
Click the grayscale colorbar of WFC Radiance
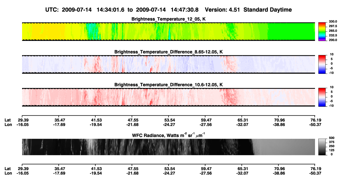[322, 147]
